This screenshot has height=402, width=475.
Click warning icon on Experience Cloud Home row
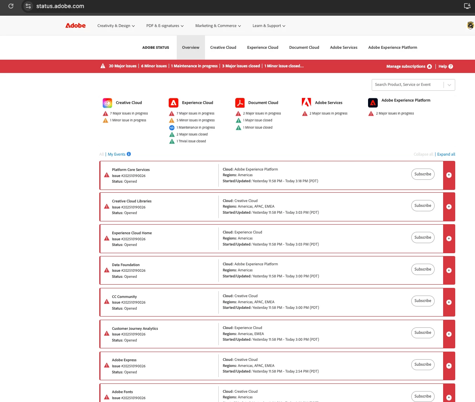pyautogui.click(x=107, y=239)
